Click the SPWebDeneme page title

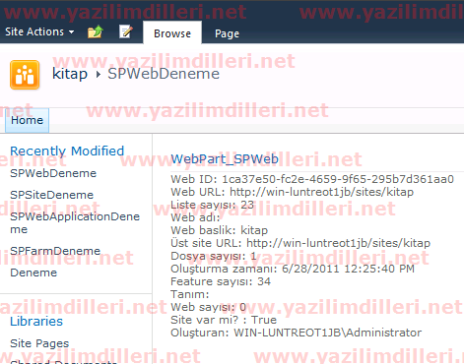click(x=164, y=74)
